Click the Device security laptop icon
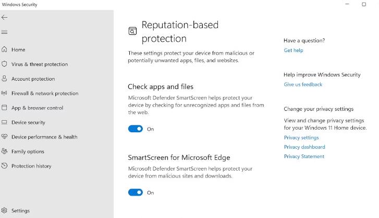The height and width of the screenshot is (218, 379). pyautogui.click(x=4, y=122)
